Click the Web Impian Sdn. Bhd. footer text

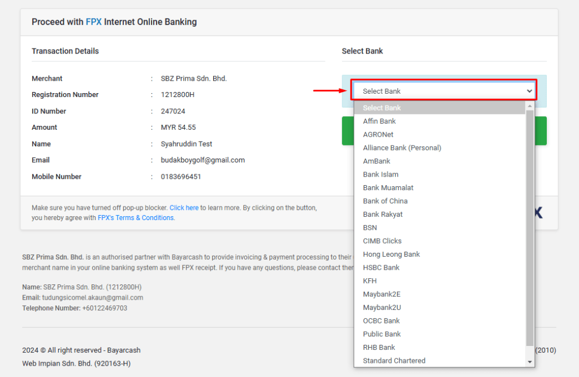tap(76, 363)
